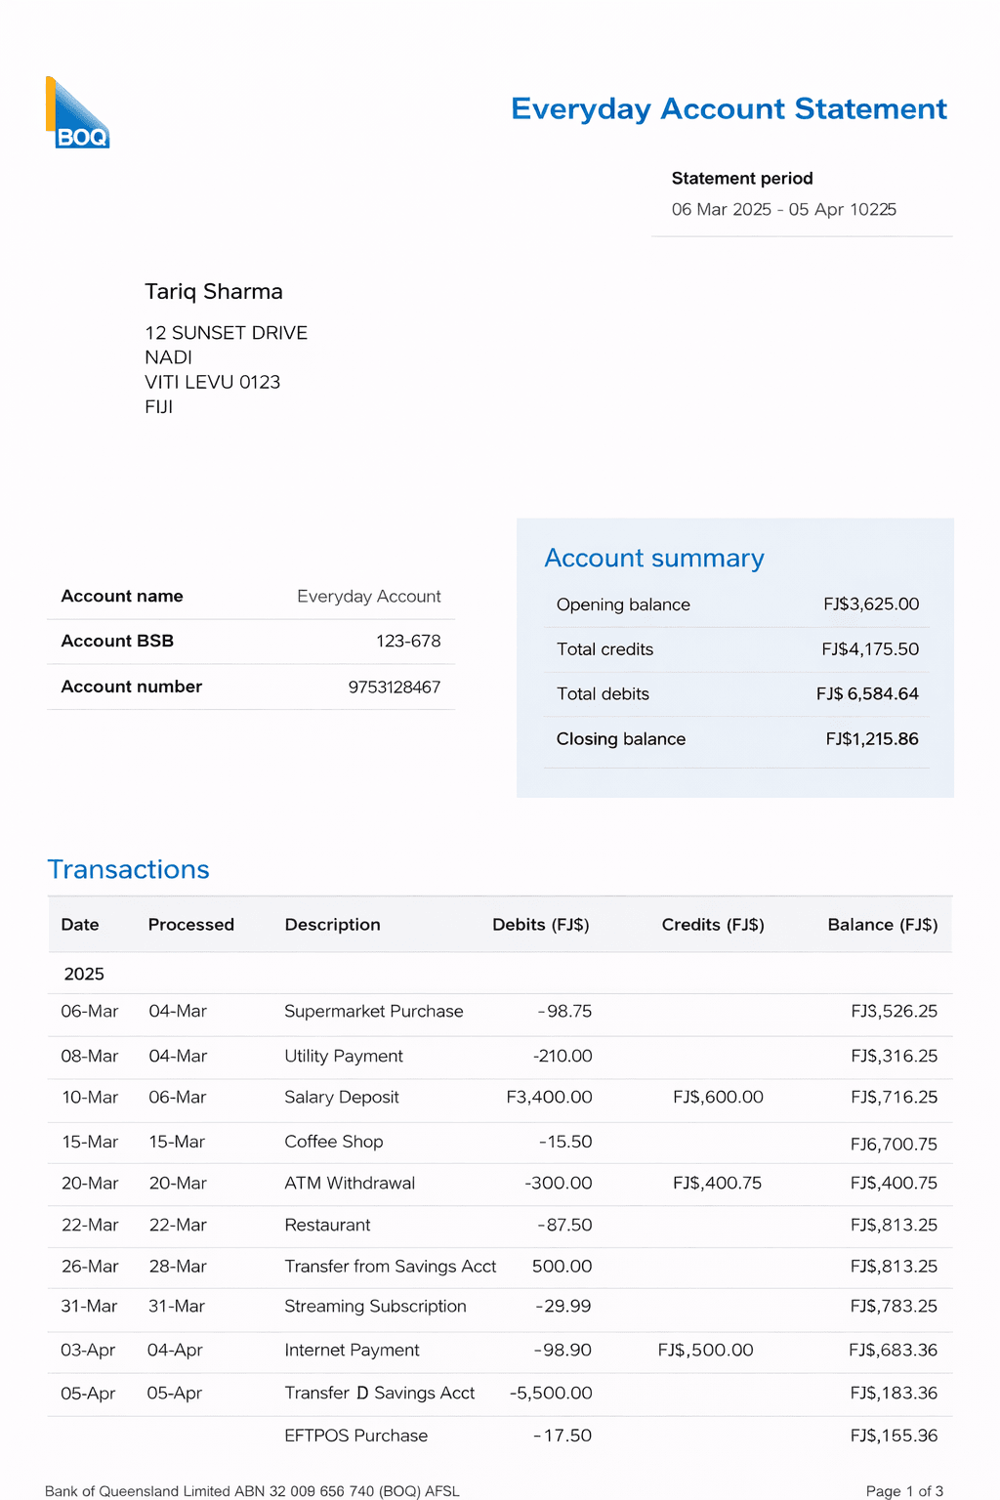Click the Opening balance amount
This screenshot has width=1000, height=1500.
(x=871, y=604)
